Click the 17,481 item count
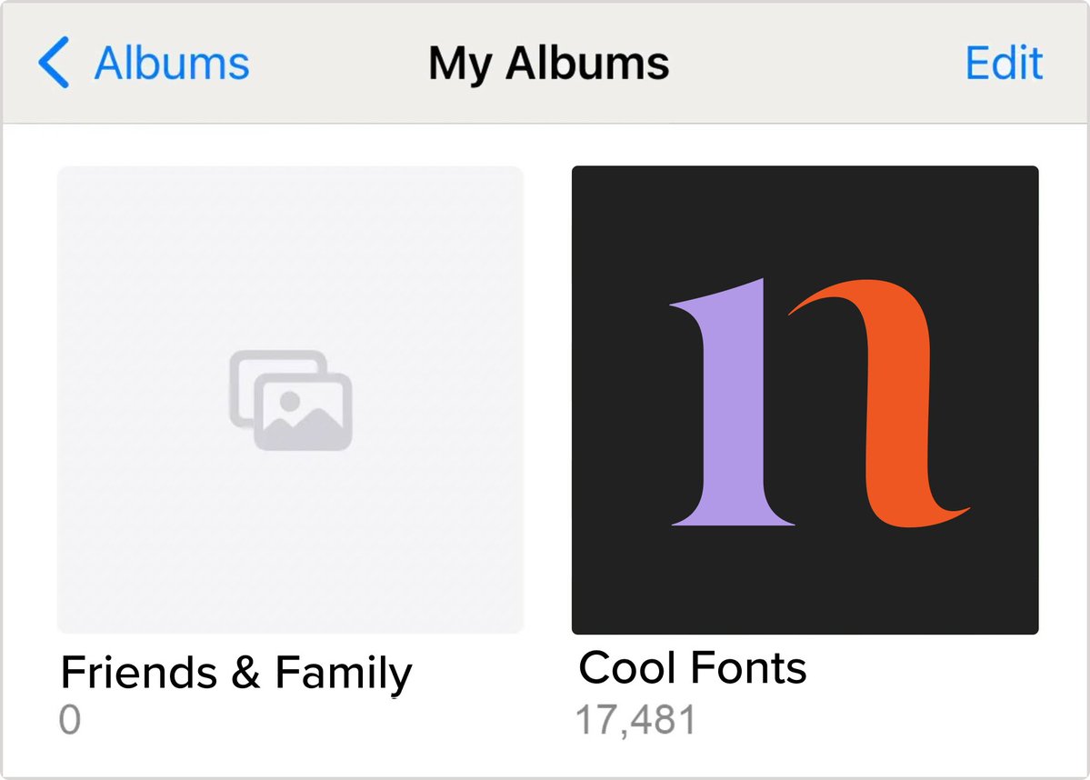This screenshot has width=1090, height=780. [635, 720]
